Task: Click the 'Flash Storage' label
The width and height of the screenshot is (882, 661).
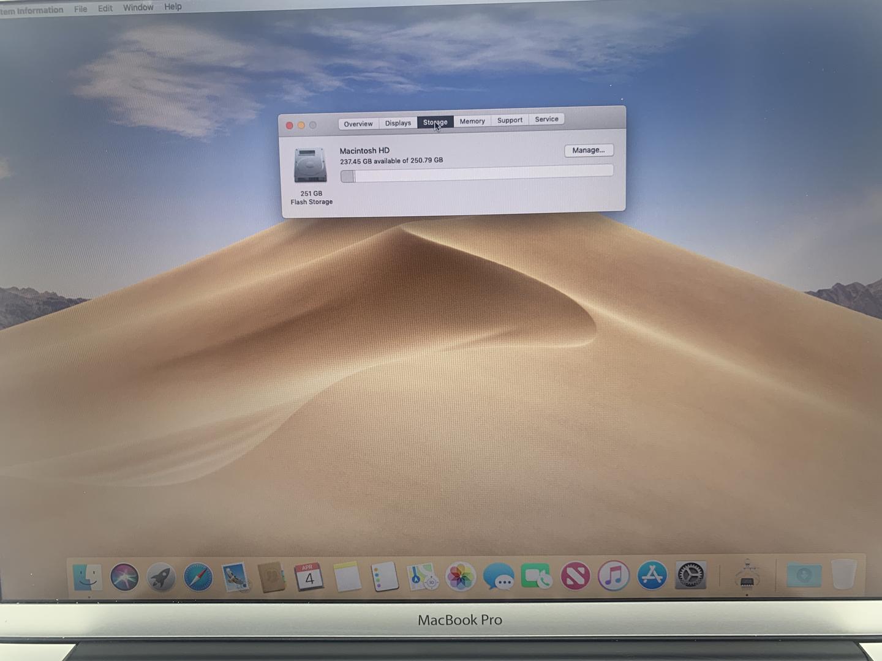Action: pos(312,202)
